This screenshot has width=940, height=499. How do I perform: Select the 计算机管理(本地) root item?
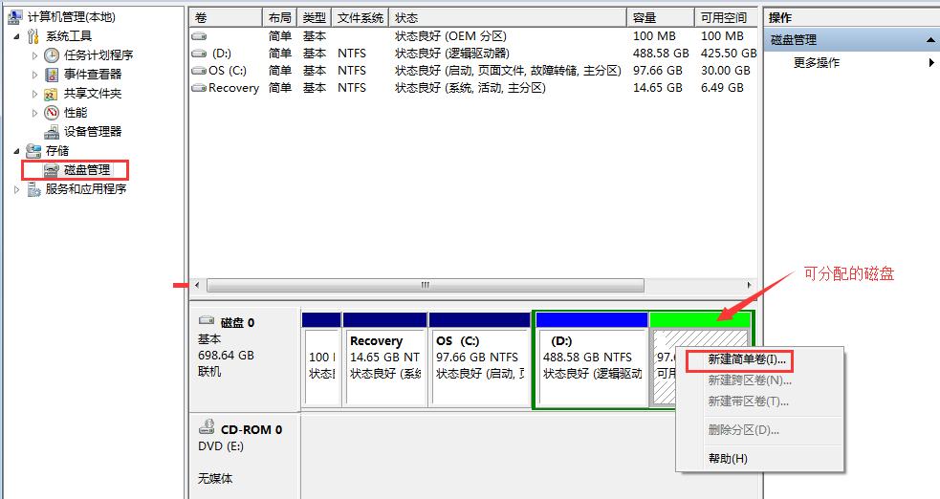pyautogui.click(x=72, y=17)
